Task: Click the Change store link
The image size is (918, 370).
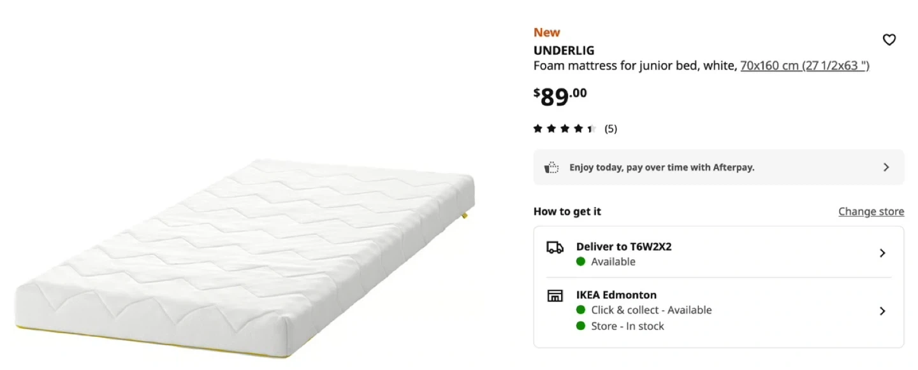Action: pos(871,211)
